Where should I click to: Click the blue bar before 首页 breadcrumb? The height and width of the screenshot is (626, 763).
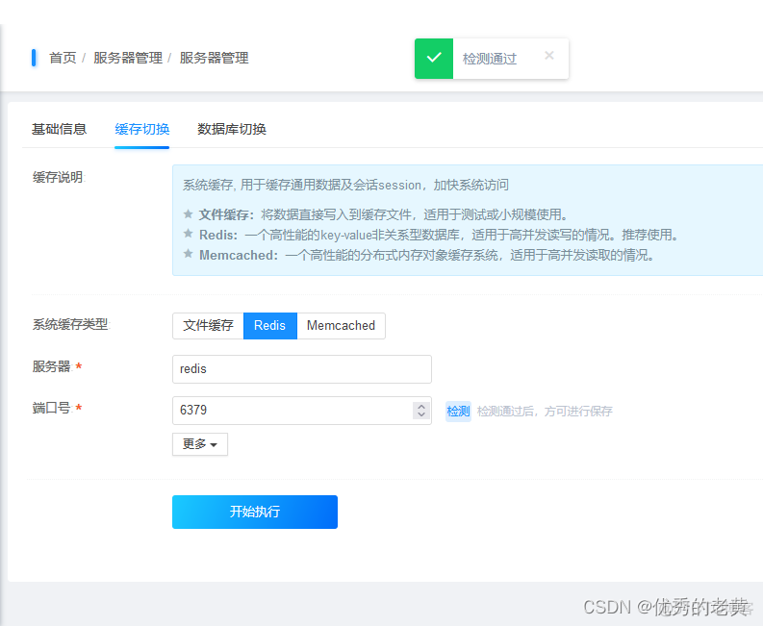coord(34,58)
